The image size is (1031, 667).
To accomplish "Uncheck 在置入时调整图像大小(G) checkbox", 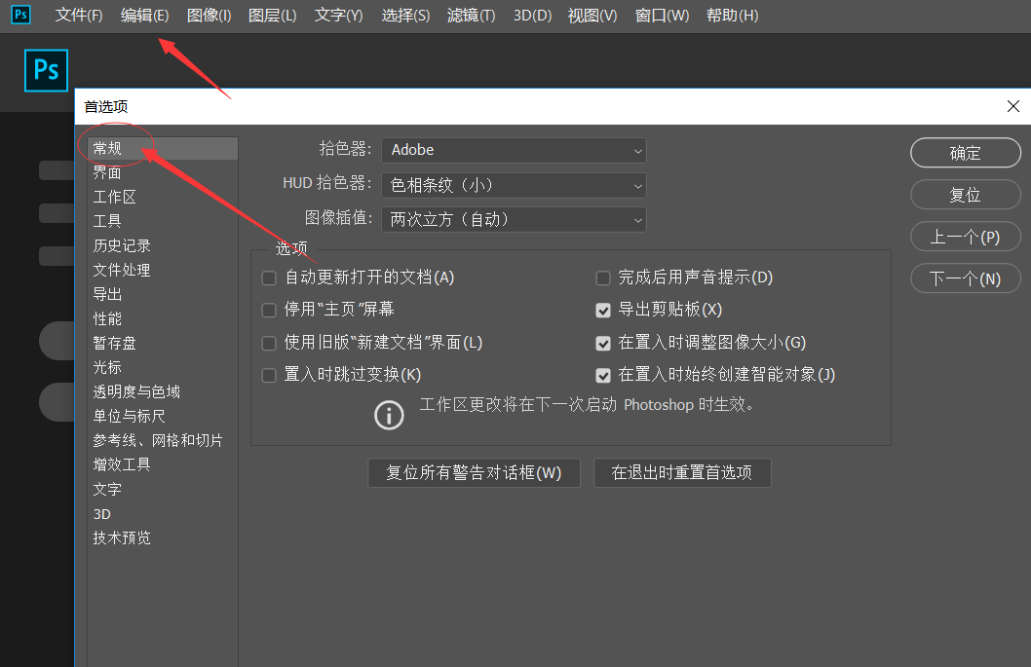I will click(603, 343).
